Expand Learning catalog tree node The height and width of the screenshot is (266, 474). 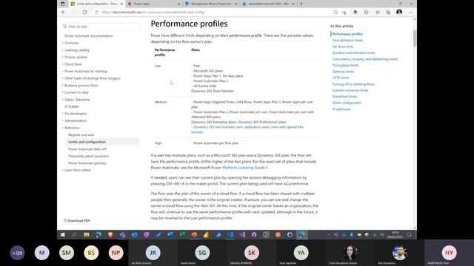[62, 50]
